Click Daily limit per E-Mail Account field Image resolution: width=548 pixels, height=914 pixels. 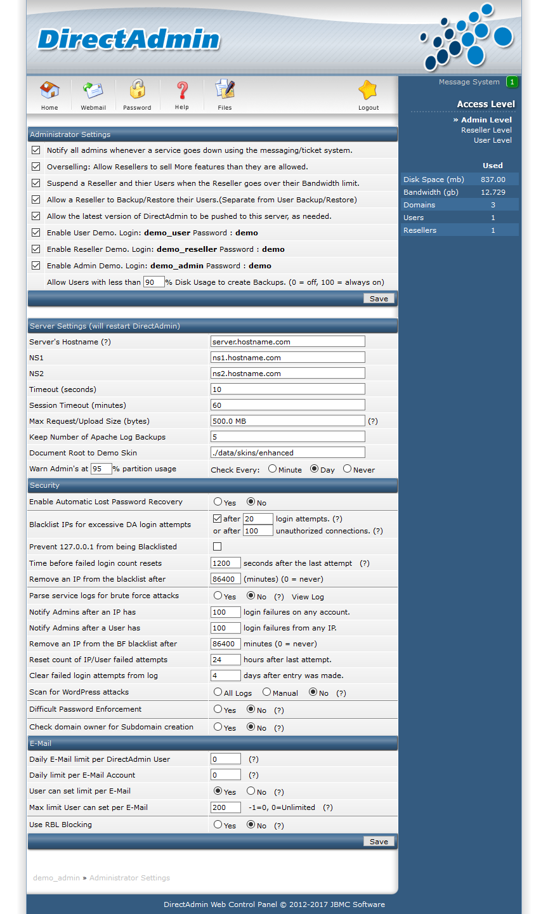point(226,774)
